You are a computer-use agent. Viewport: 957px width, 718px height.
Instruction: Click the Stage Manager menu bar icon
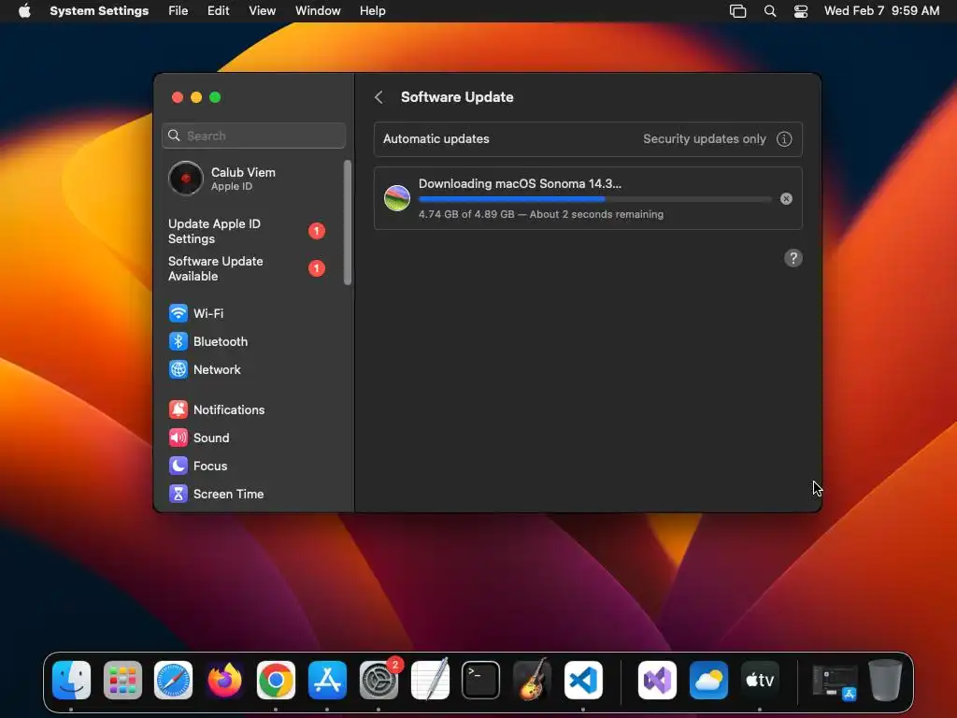[738, 11]
